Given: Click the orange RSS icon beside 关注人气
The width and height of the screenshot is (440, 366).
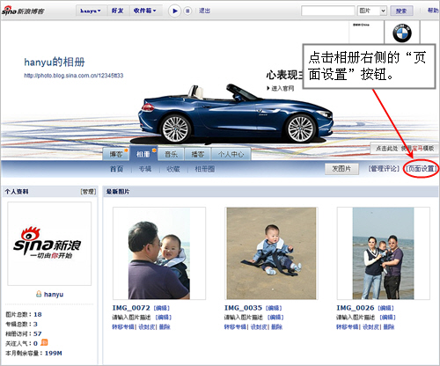Looking at the screenshot, I should click(44, 342).
